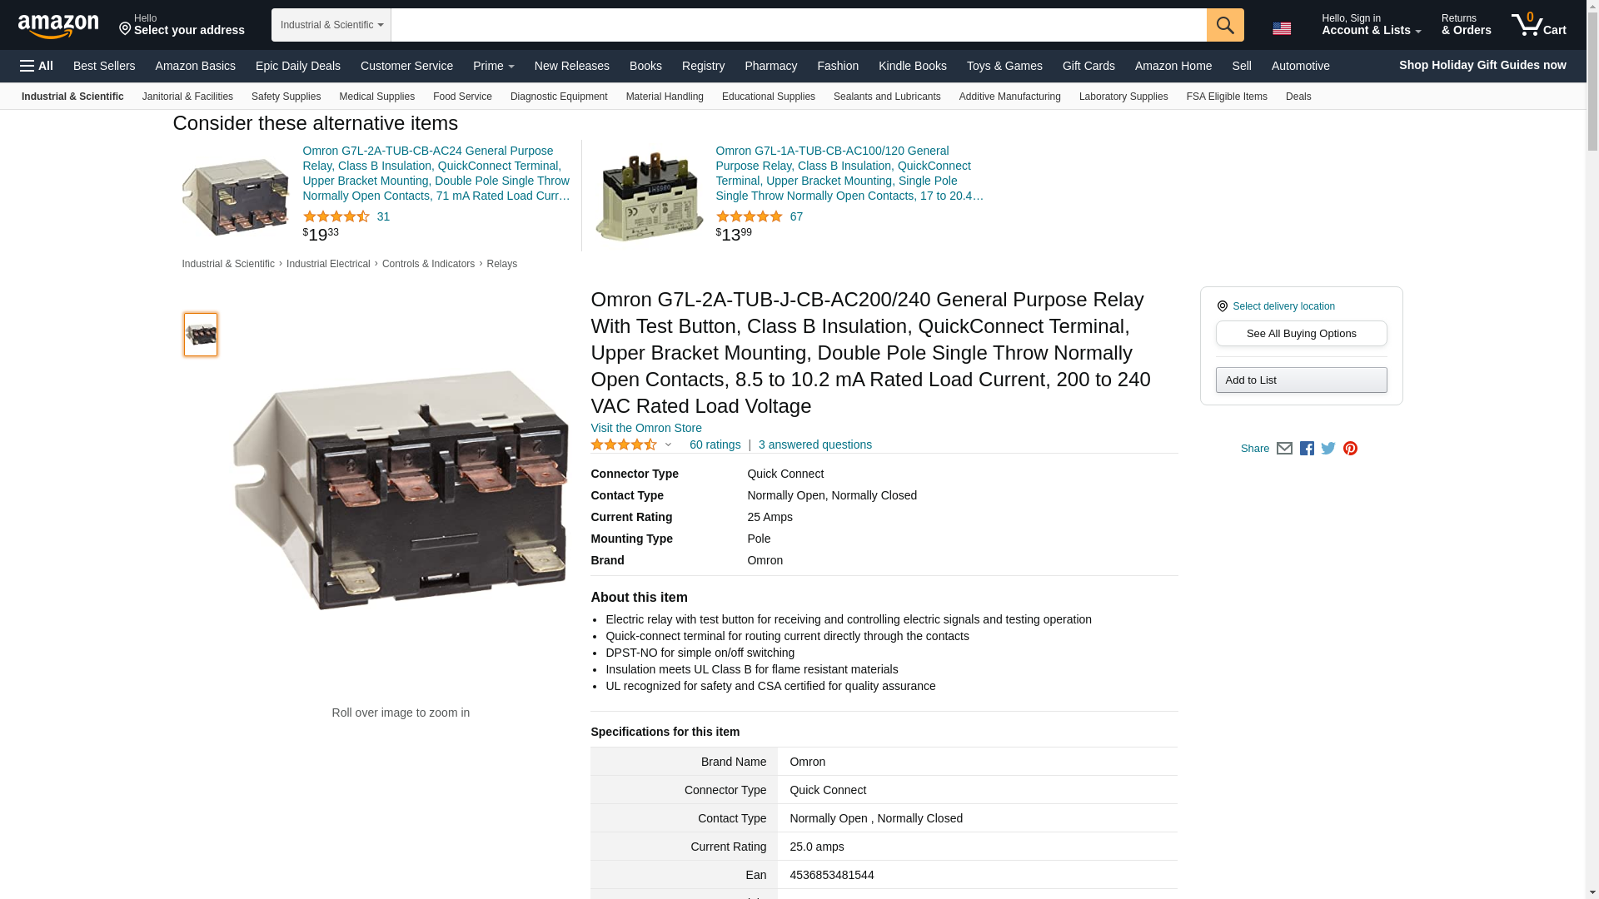Open the Prime menu in navigation bar

494,66
